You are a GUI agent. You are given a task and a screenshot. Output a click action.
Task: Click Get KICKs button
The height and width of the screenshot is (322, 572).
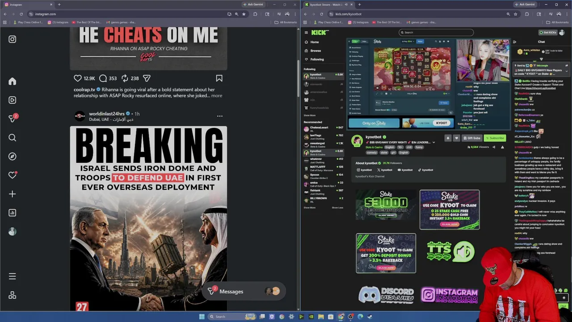(x=547, y=32)
